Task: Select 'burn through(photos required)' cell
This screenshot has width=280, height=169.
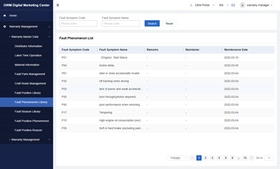Action: 117,97
